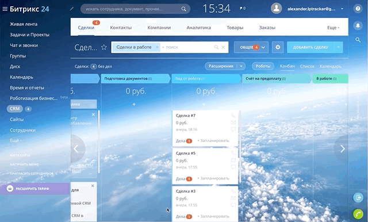The image size is (368, 222).
Task: Click the email icon on Сделка #3
Action: [x=233, y=198]
